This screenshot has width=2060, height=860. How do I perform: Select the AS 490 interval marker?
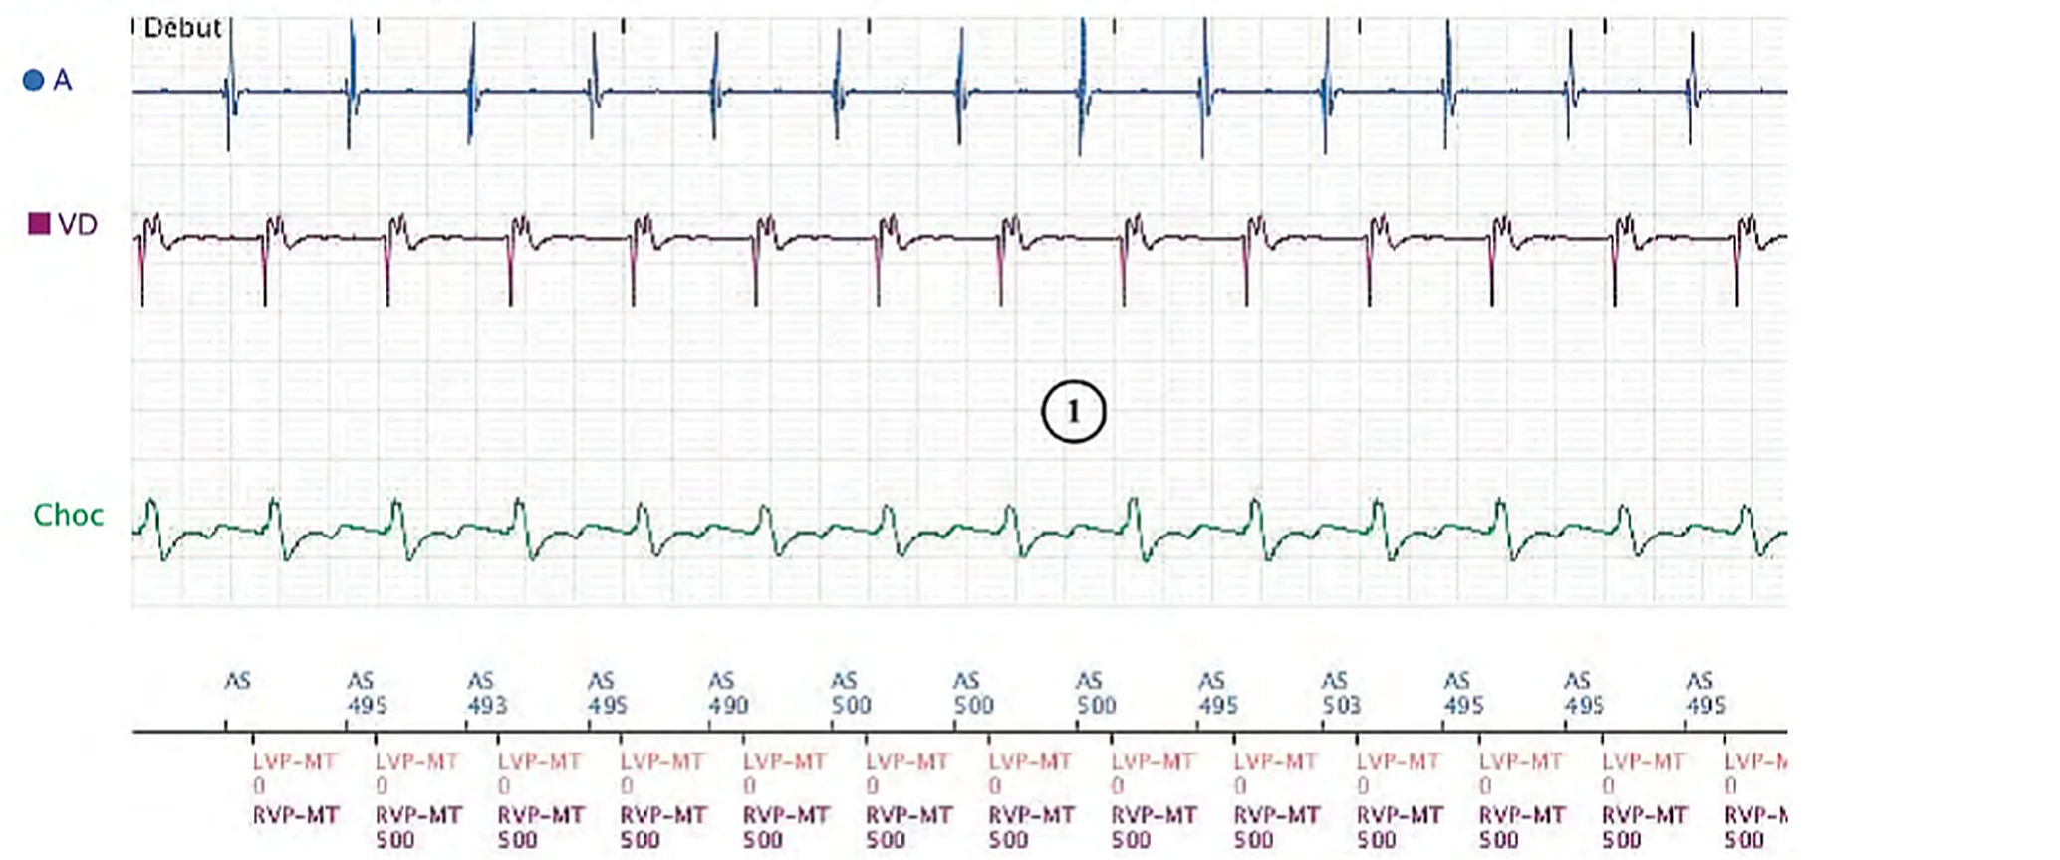point(728,693)
